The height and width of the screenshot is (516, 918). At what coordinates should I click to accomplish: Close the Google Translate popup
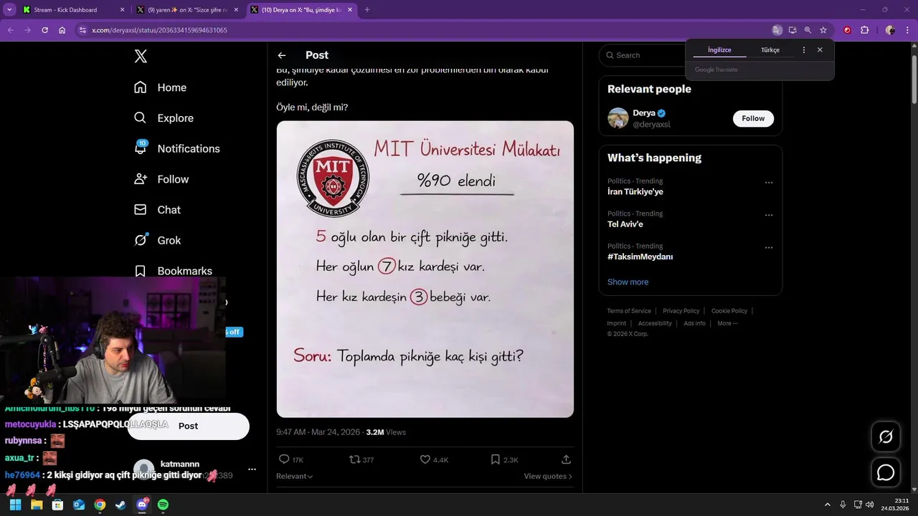[820, 50]
